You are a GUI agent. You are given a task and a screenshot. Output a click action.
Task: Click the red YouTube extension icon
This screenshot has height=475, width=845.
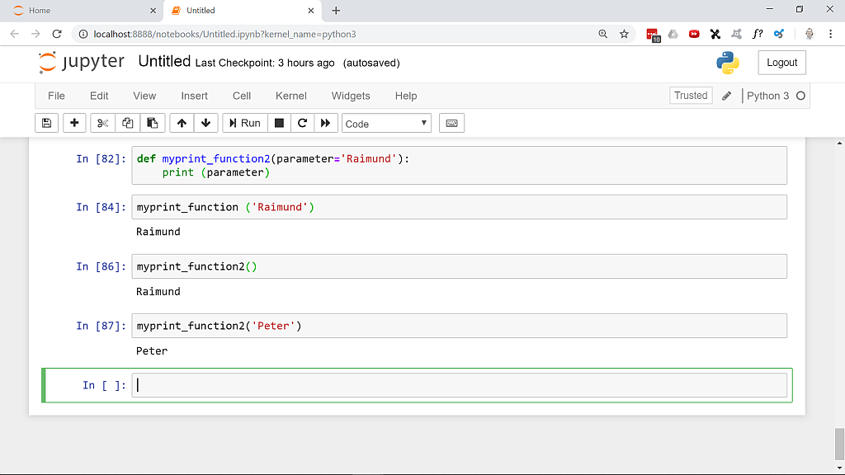point(694,34)
